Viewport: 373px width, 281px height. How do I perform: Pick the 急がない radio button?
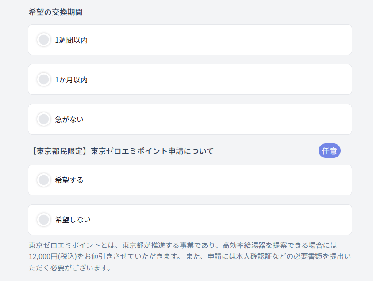click(x=44, y=119)
